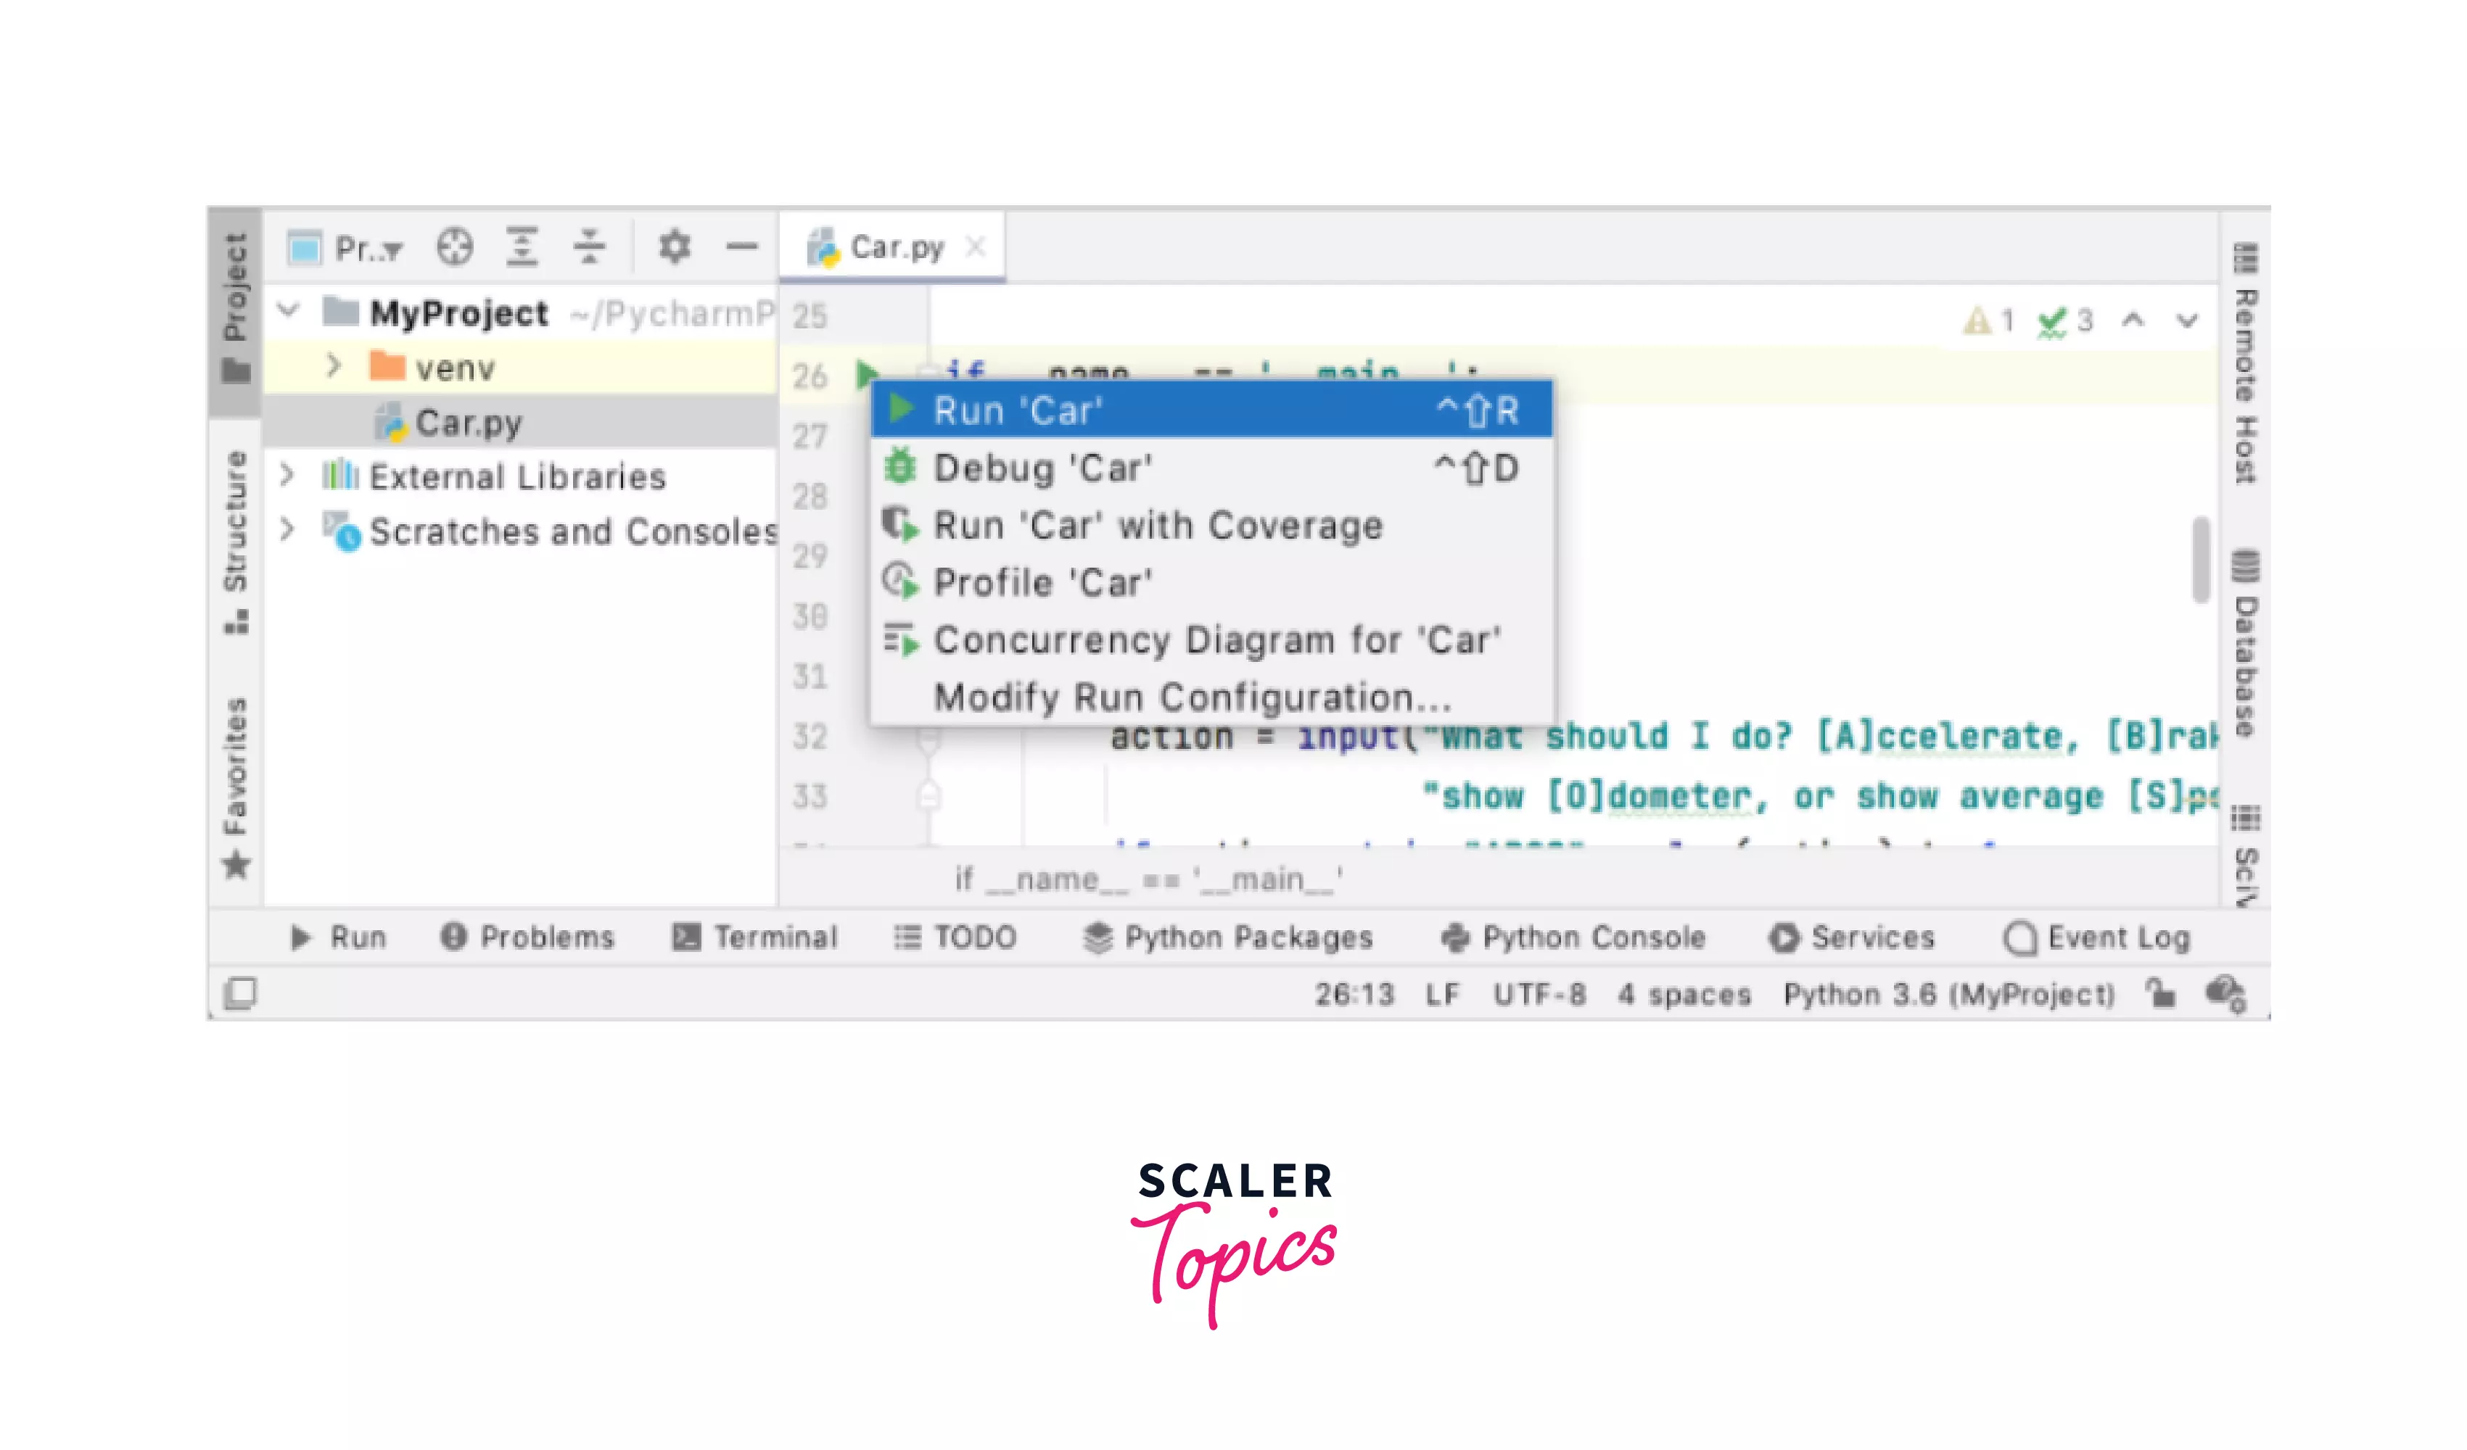Toggle the Structure side tool window
This screenshot has height=1450, width=2467.
click(x=235, y=543)
